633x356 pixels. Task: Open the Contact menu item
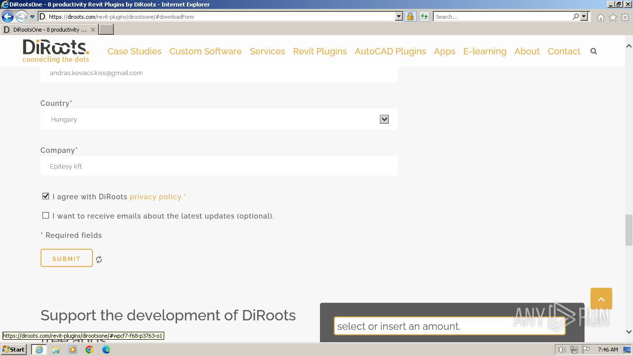[x=564, y=51]
